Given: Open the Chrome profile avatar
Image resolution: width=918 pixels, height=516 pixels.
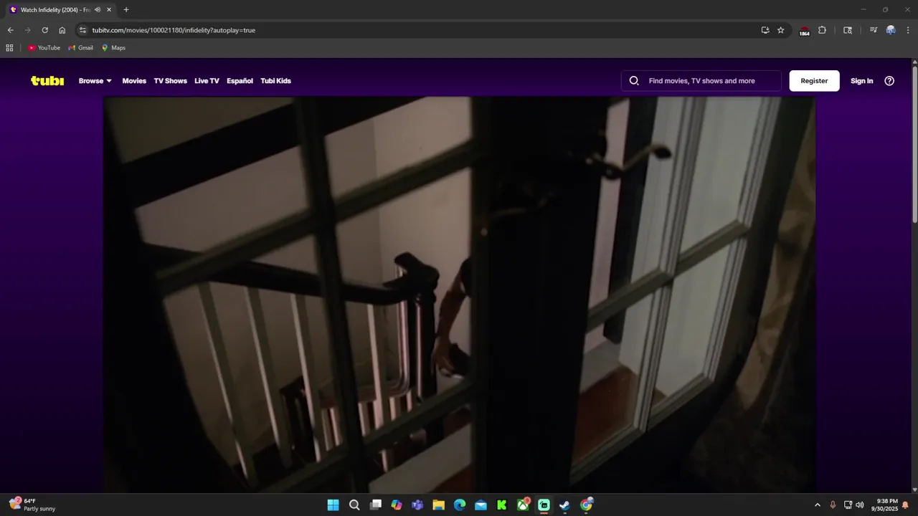Looking at the screenshot, I should tap(891, 30).
